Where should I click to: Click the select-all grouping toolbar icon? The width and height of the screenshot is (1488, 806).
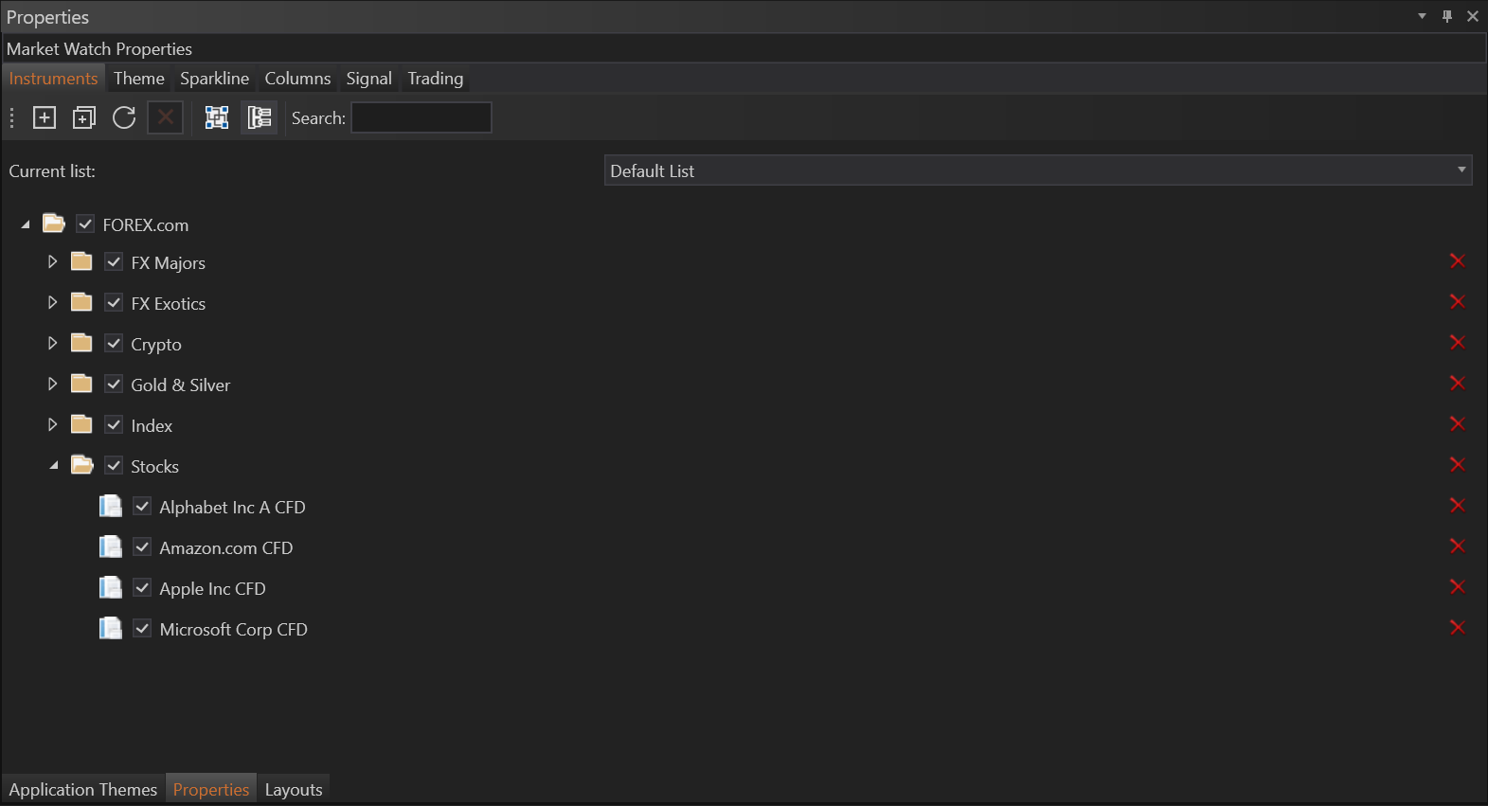coord(217,117)
